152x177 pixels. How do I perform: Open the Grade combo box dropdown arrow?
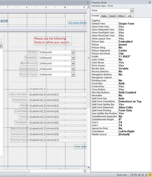73,52
